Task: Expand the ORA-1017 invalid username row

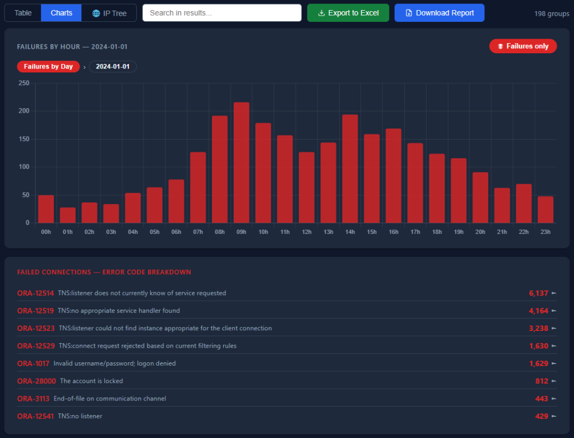Action: (x=286, y=363)
